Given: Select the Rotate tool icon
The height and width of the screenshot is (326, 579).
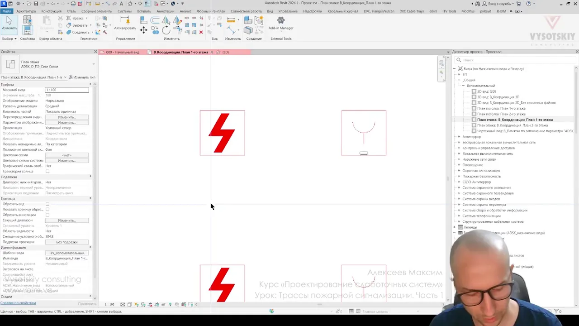Looking at the screenshot, I should coord(166,30).
